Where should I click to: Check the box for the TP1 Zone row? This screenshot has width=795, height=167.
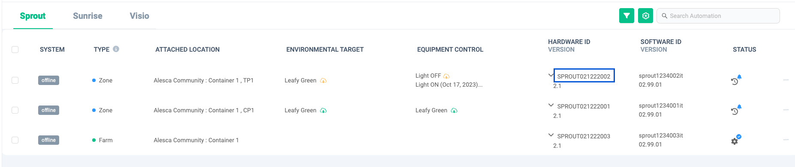click(x=15, y=80)
